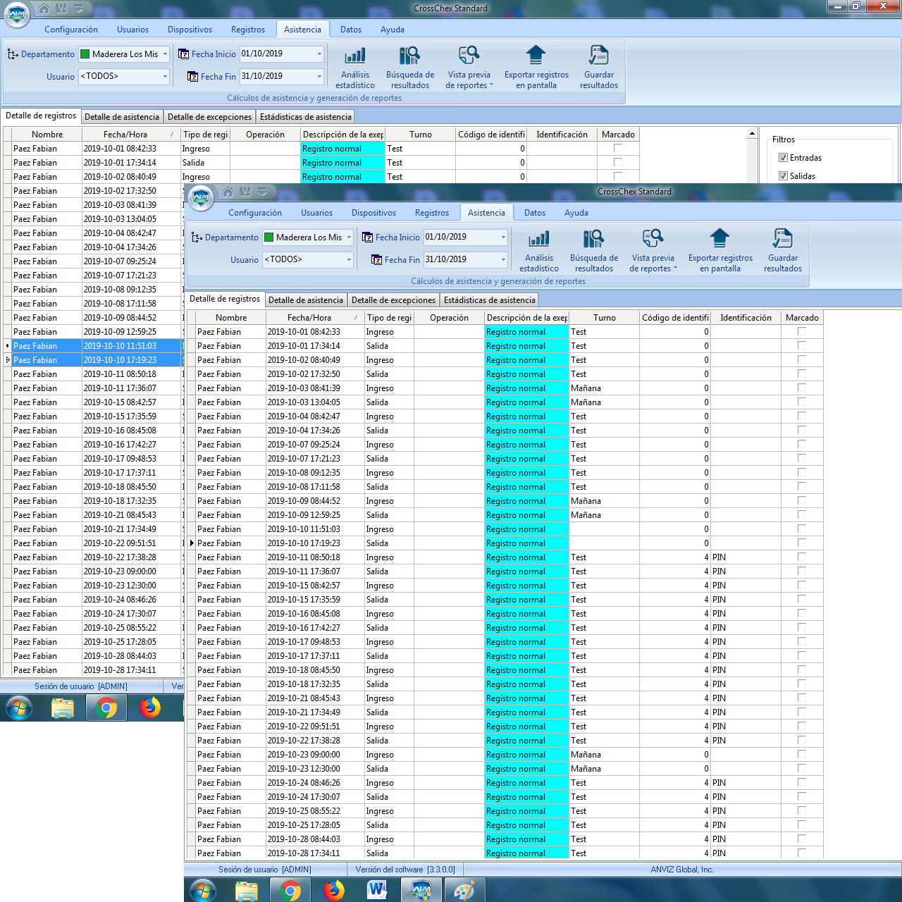
Task: Check Marcado for 2019-10-23 09:00:00 in front window
Action: click(x=802, y=755)
